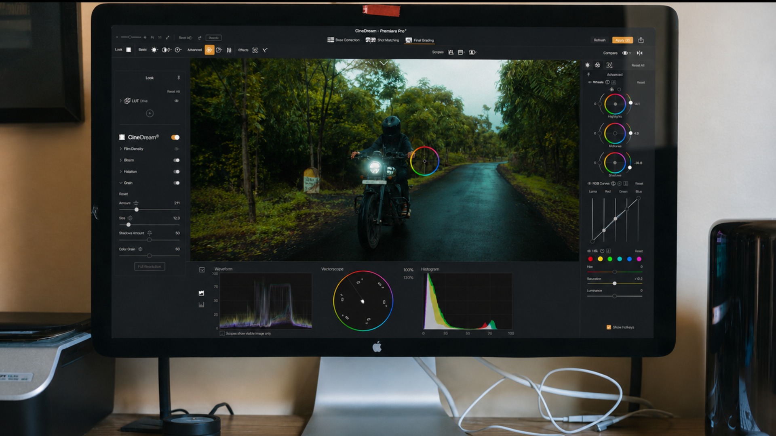Screen dimensions: 776x436
Task: Select the Red curve channel
Action: tap(608, 191)
